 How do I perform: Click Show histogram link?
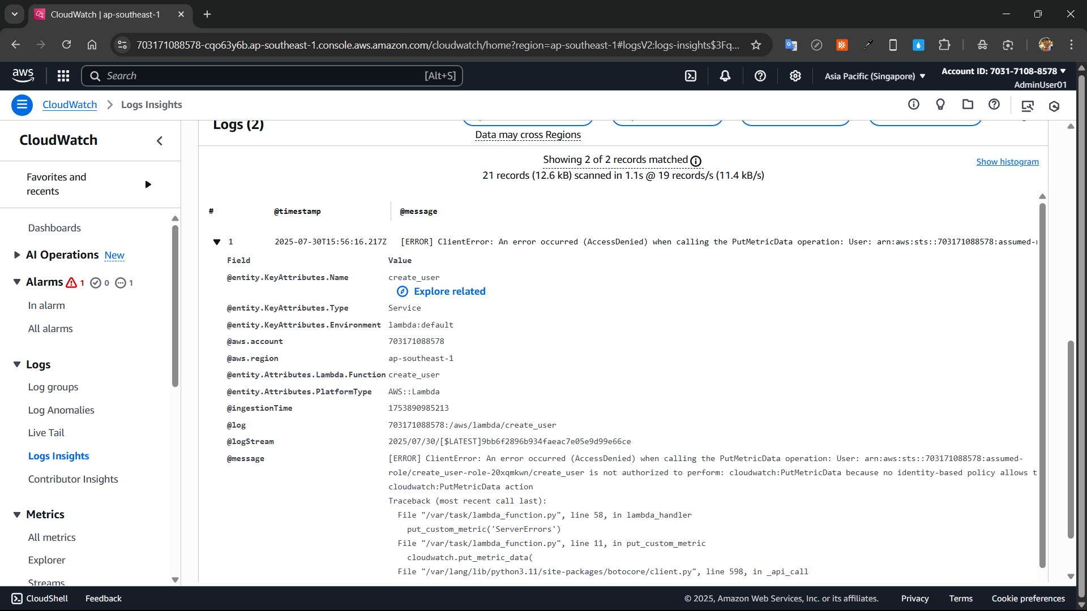[1008, 162]
